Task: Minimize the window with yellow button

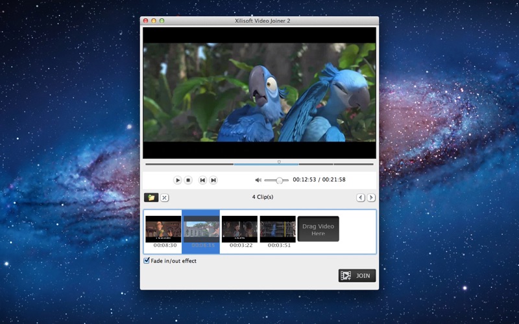Action: [x=154, y=21]
